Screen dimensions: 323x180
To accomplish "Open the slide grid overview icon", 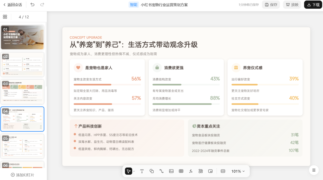I will click(x=5, y=17).
